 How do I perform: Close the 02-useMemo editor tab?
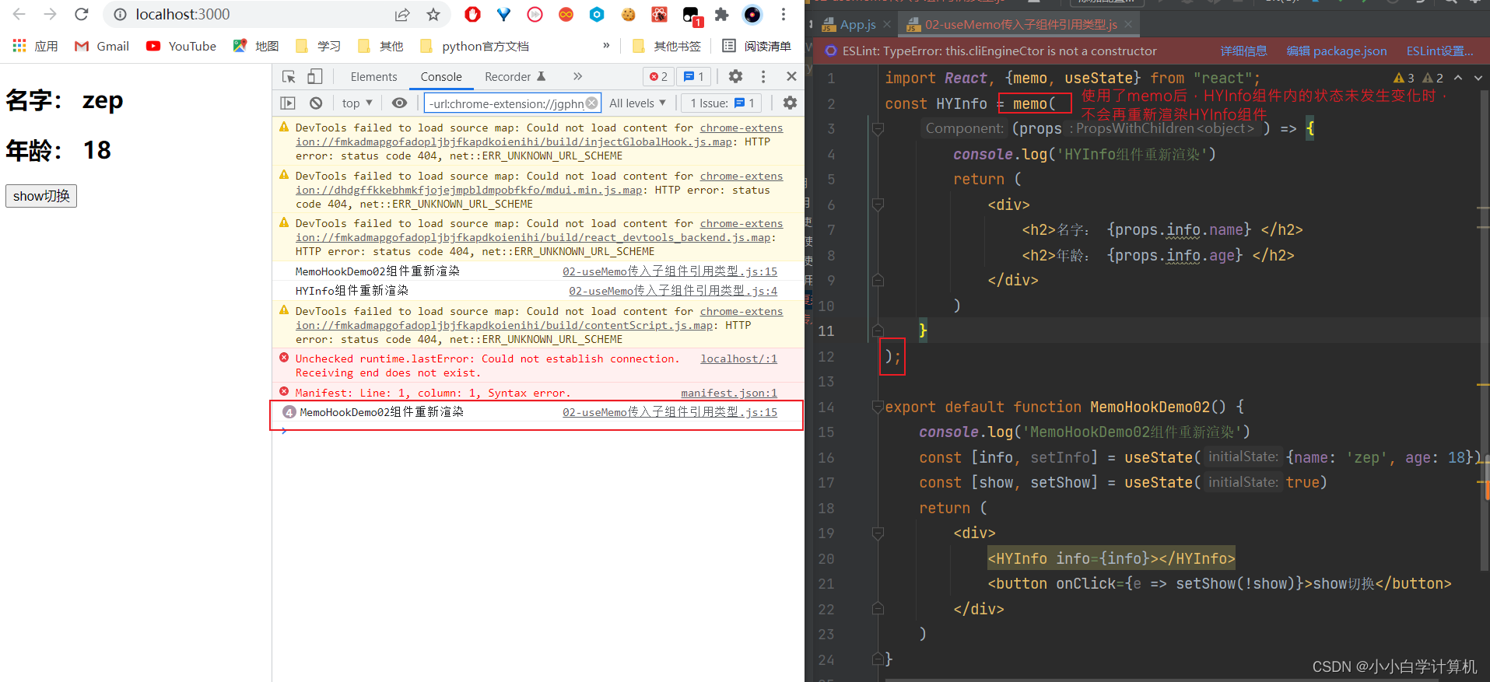(1128, 25)
